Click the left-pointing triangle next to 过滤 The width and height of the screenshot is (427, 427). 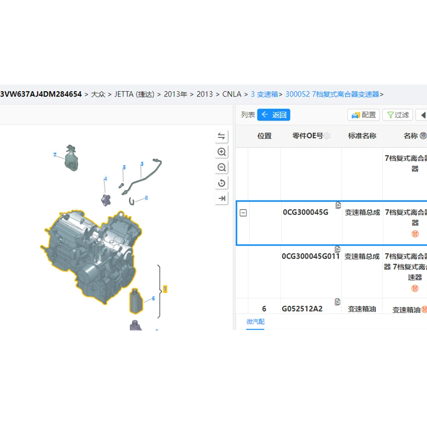pyautogui.click(x=423, y=115)
